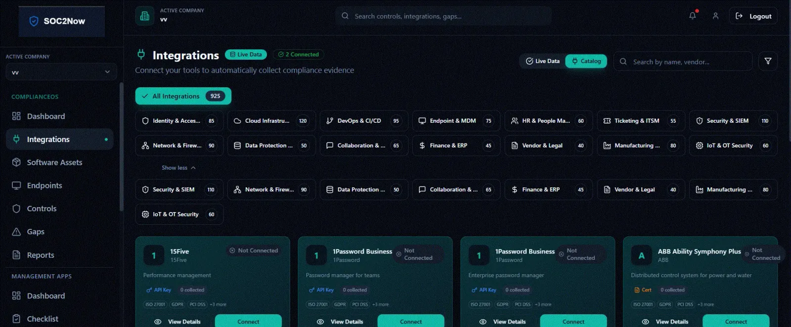The width and height of the screenshot is (791, 327).
Task: Switch view to Catalog
Action: tap(586, 61)
